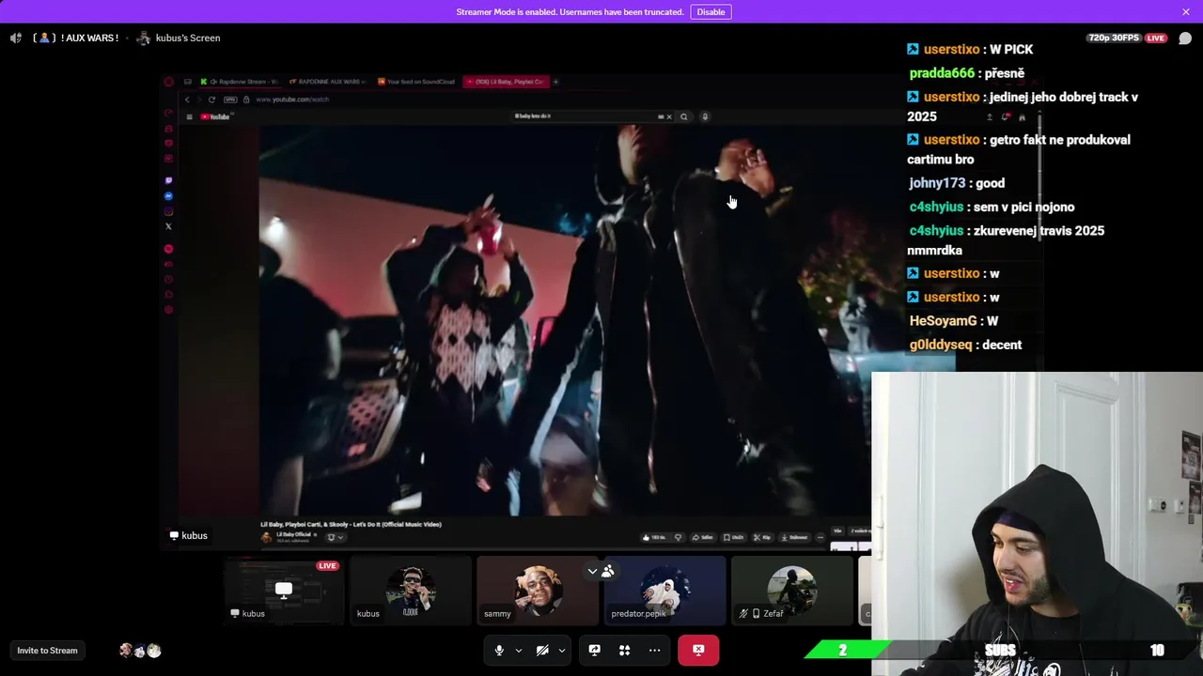This screenshot has width=1203, height=676.
Task: Select the sammy participant tile
Action: [538, 591]
